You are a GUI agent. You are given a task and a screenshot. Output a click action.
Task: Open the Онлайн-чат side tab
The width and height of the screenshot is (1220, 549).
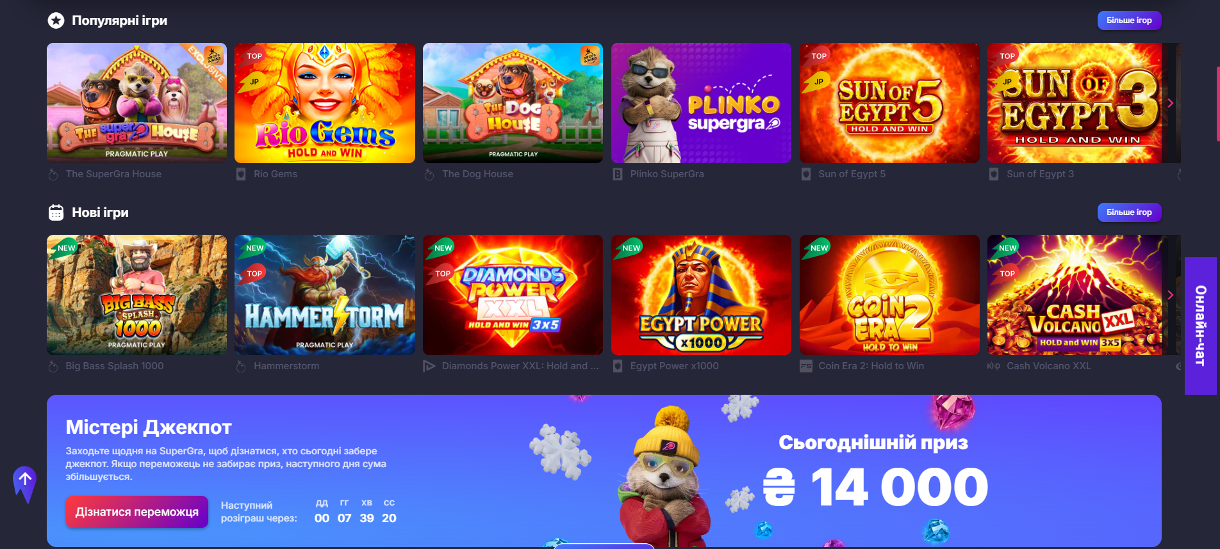[x=1201, y=326]
